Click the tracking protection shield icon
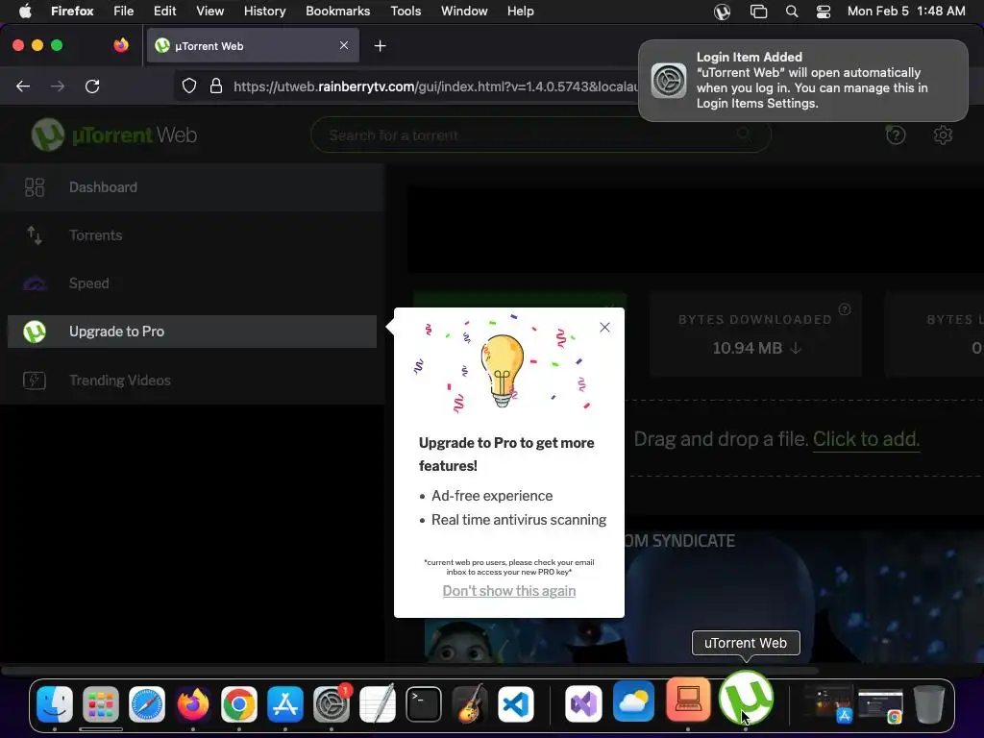Screen dimensions: 984x738 tap(189, 86)
